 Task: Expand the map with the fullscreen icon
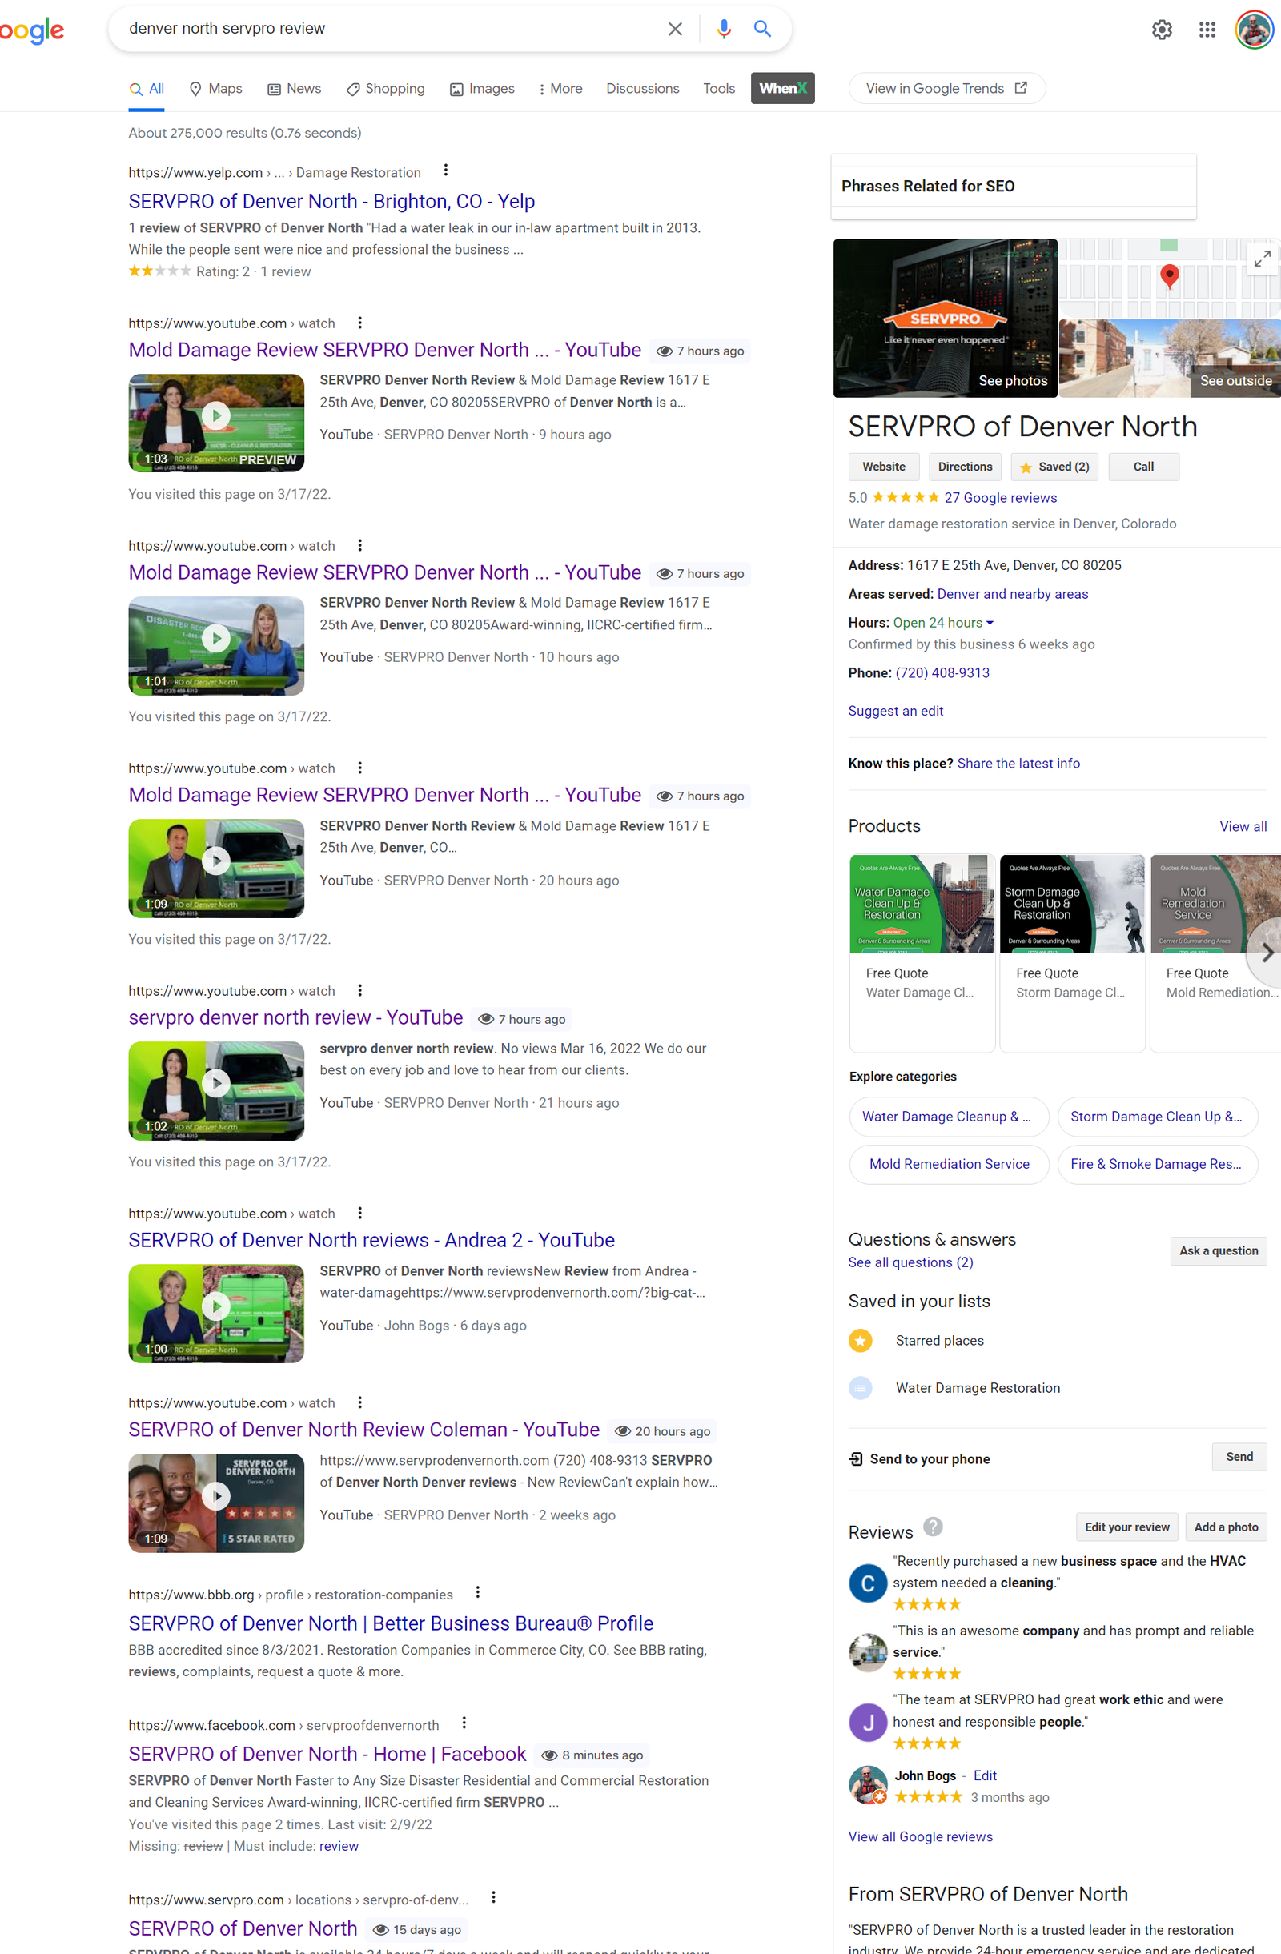tap(1262, 259)
